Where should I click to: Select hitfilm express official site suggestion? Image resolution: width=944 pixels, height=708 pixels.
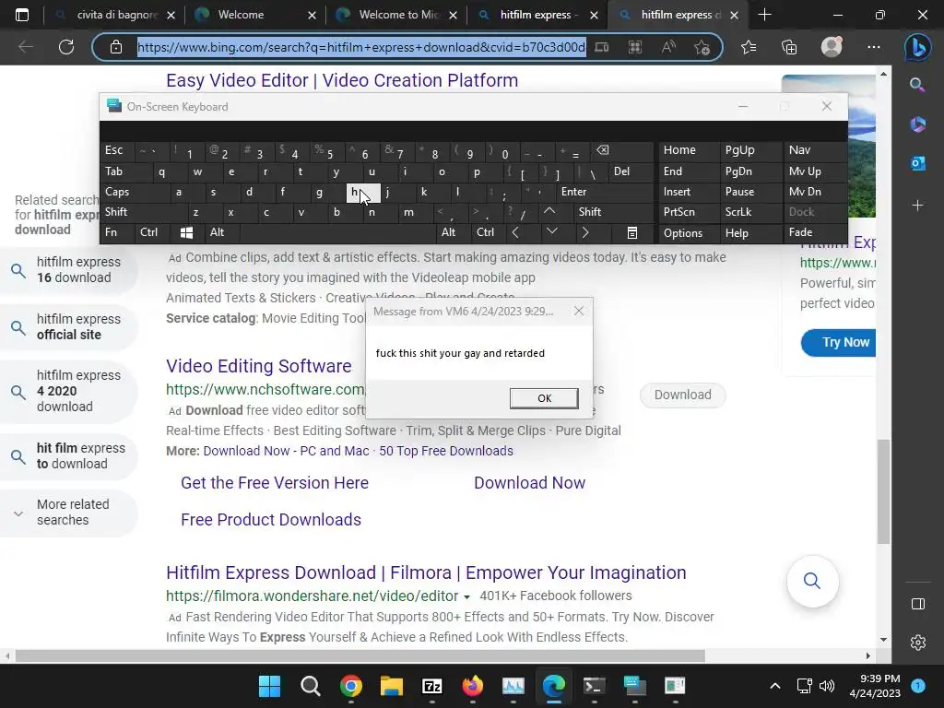pos(68,327)
